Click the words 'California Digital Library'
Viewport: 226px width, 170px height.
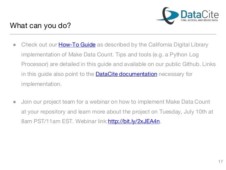[178, 45]
